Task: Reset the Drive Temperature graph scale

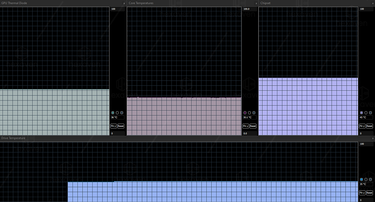Action: click(369, 193)
